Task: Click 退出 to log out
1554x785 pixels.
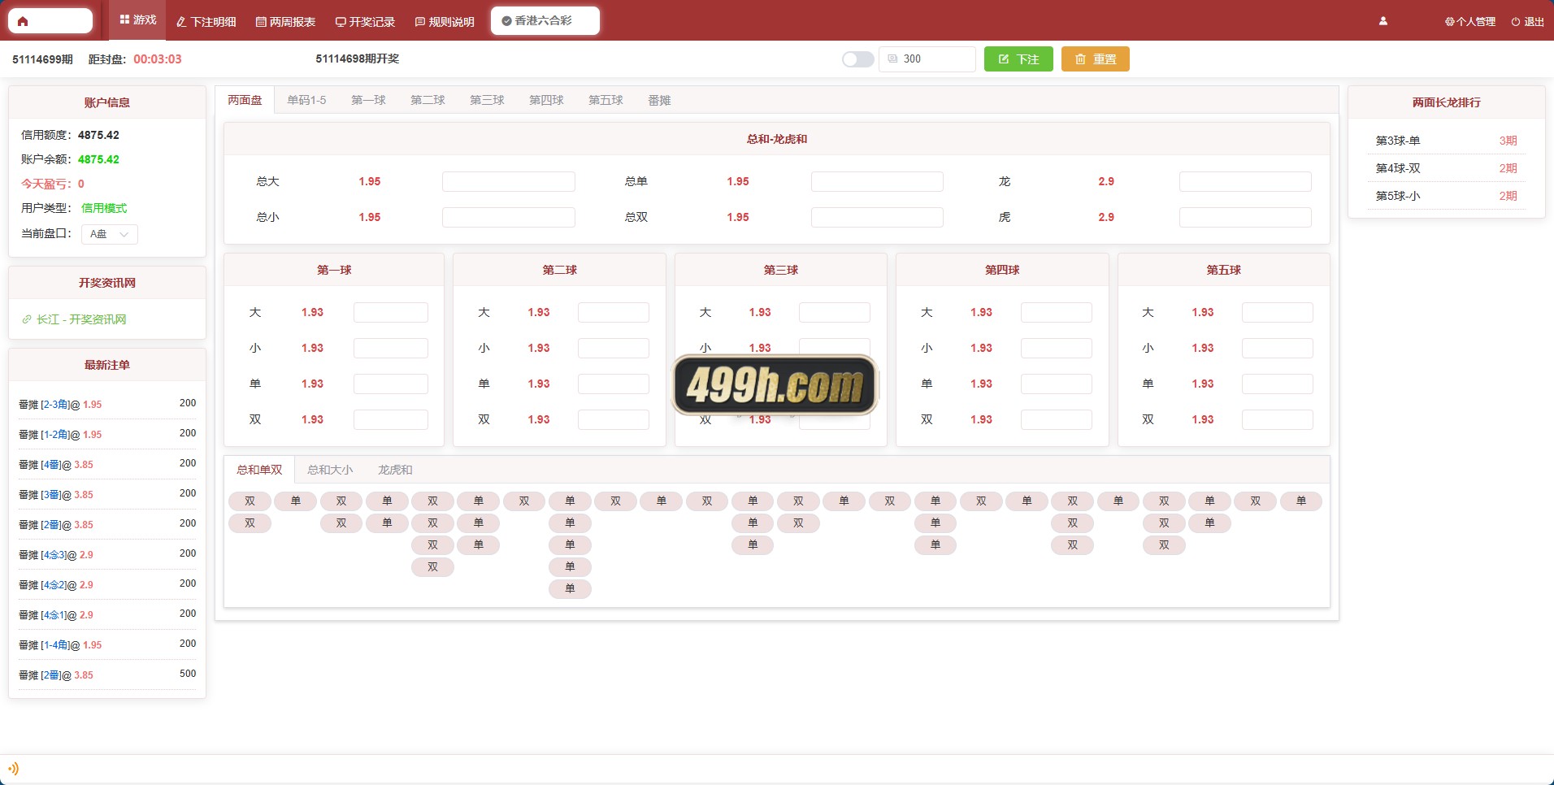Action: 1527,22
